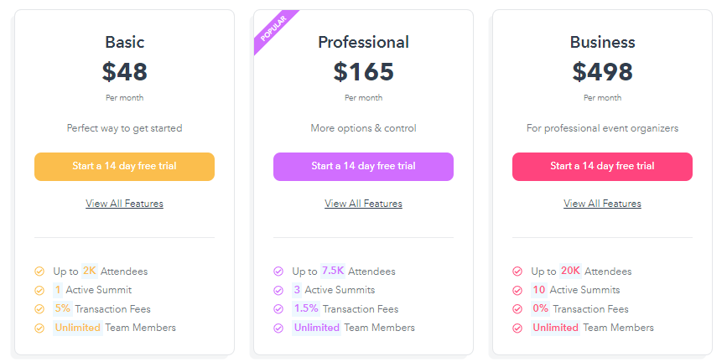Click the Professional plan title
This screenshot has height=362, width=727.
[x=364, y=42]
